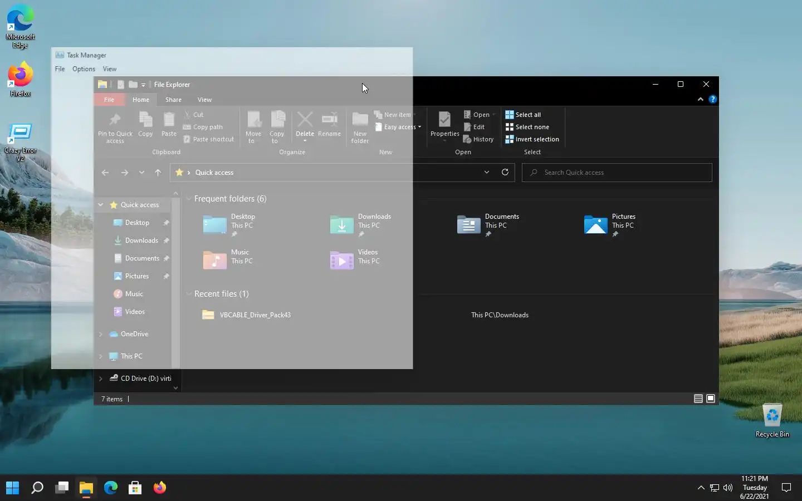
Task: Open Task Manager's View menu
Action: (110, 69)
